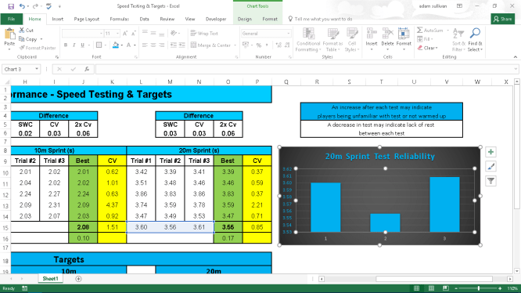
Task: Click the Copy command
Action: (x=28, y=39)
